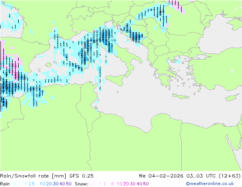Select the Rain 30 legend value
The image size is (242, 187).
pos(56,184)
